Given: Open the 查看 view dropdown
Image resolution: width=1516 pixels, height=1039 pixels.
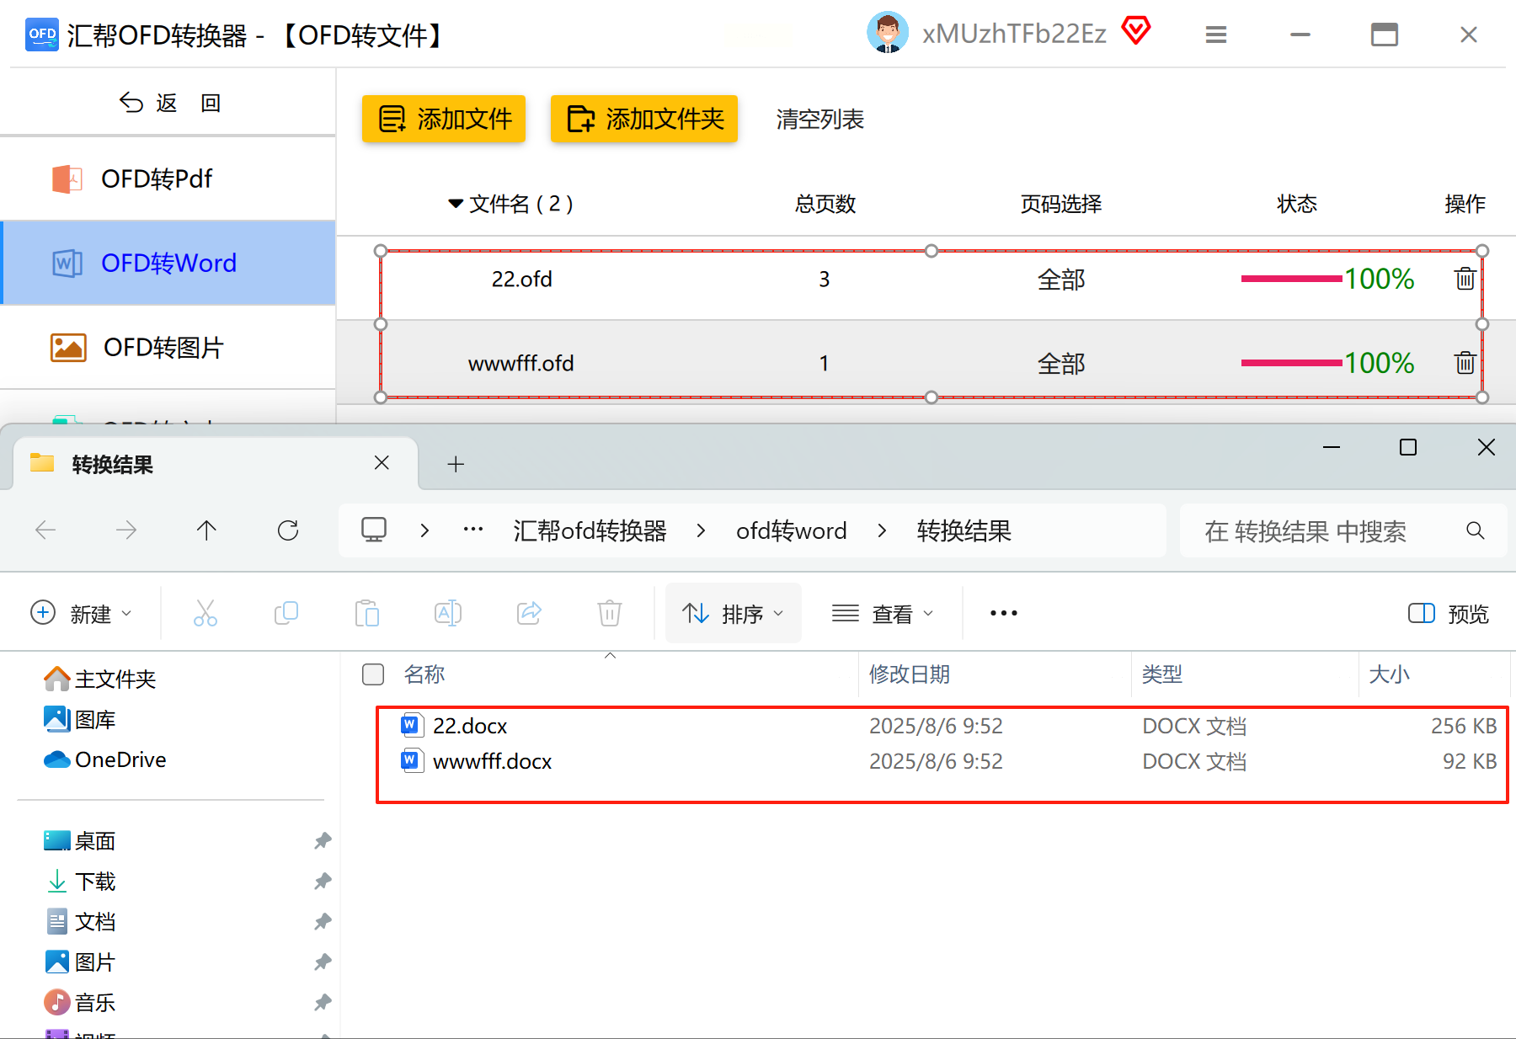Looking at the screenshot, I should pos(882,614).
